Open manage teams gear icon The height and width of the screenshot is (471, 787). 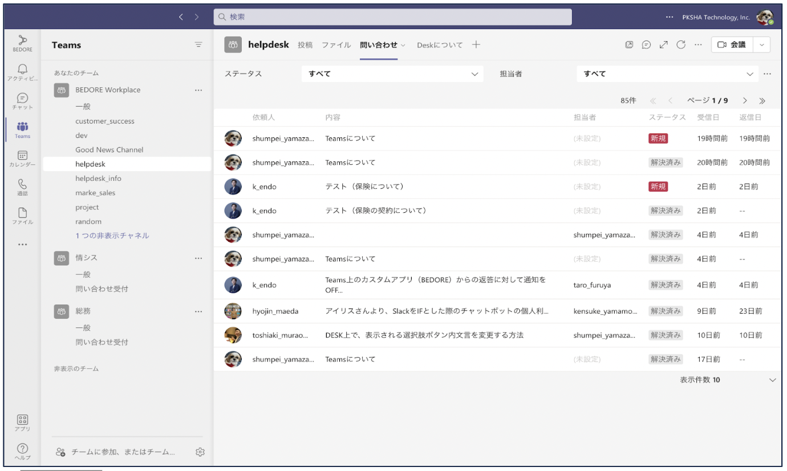(200, 452)
